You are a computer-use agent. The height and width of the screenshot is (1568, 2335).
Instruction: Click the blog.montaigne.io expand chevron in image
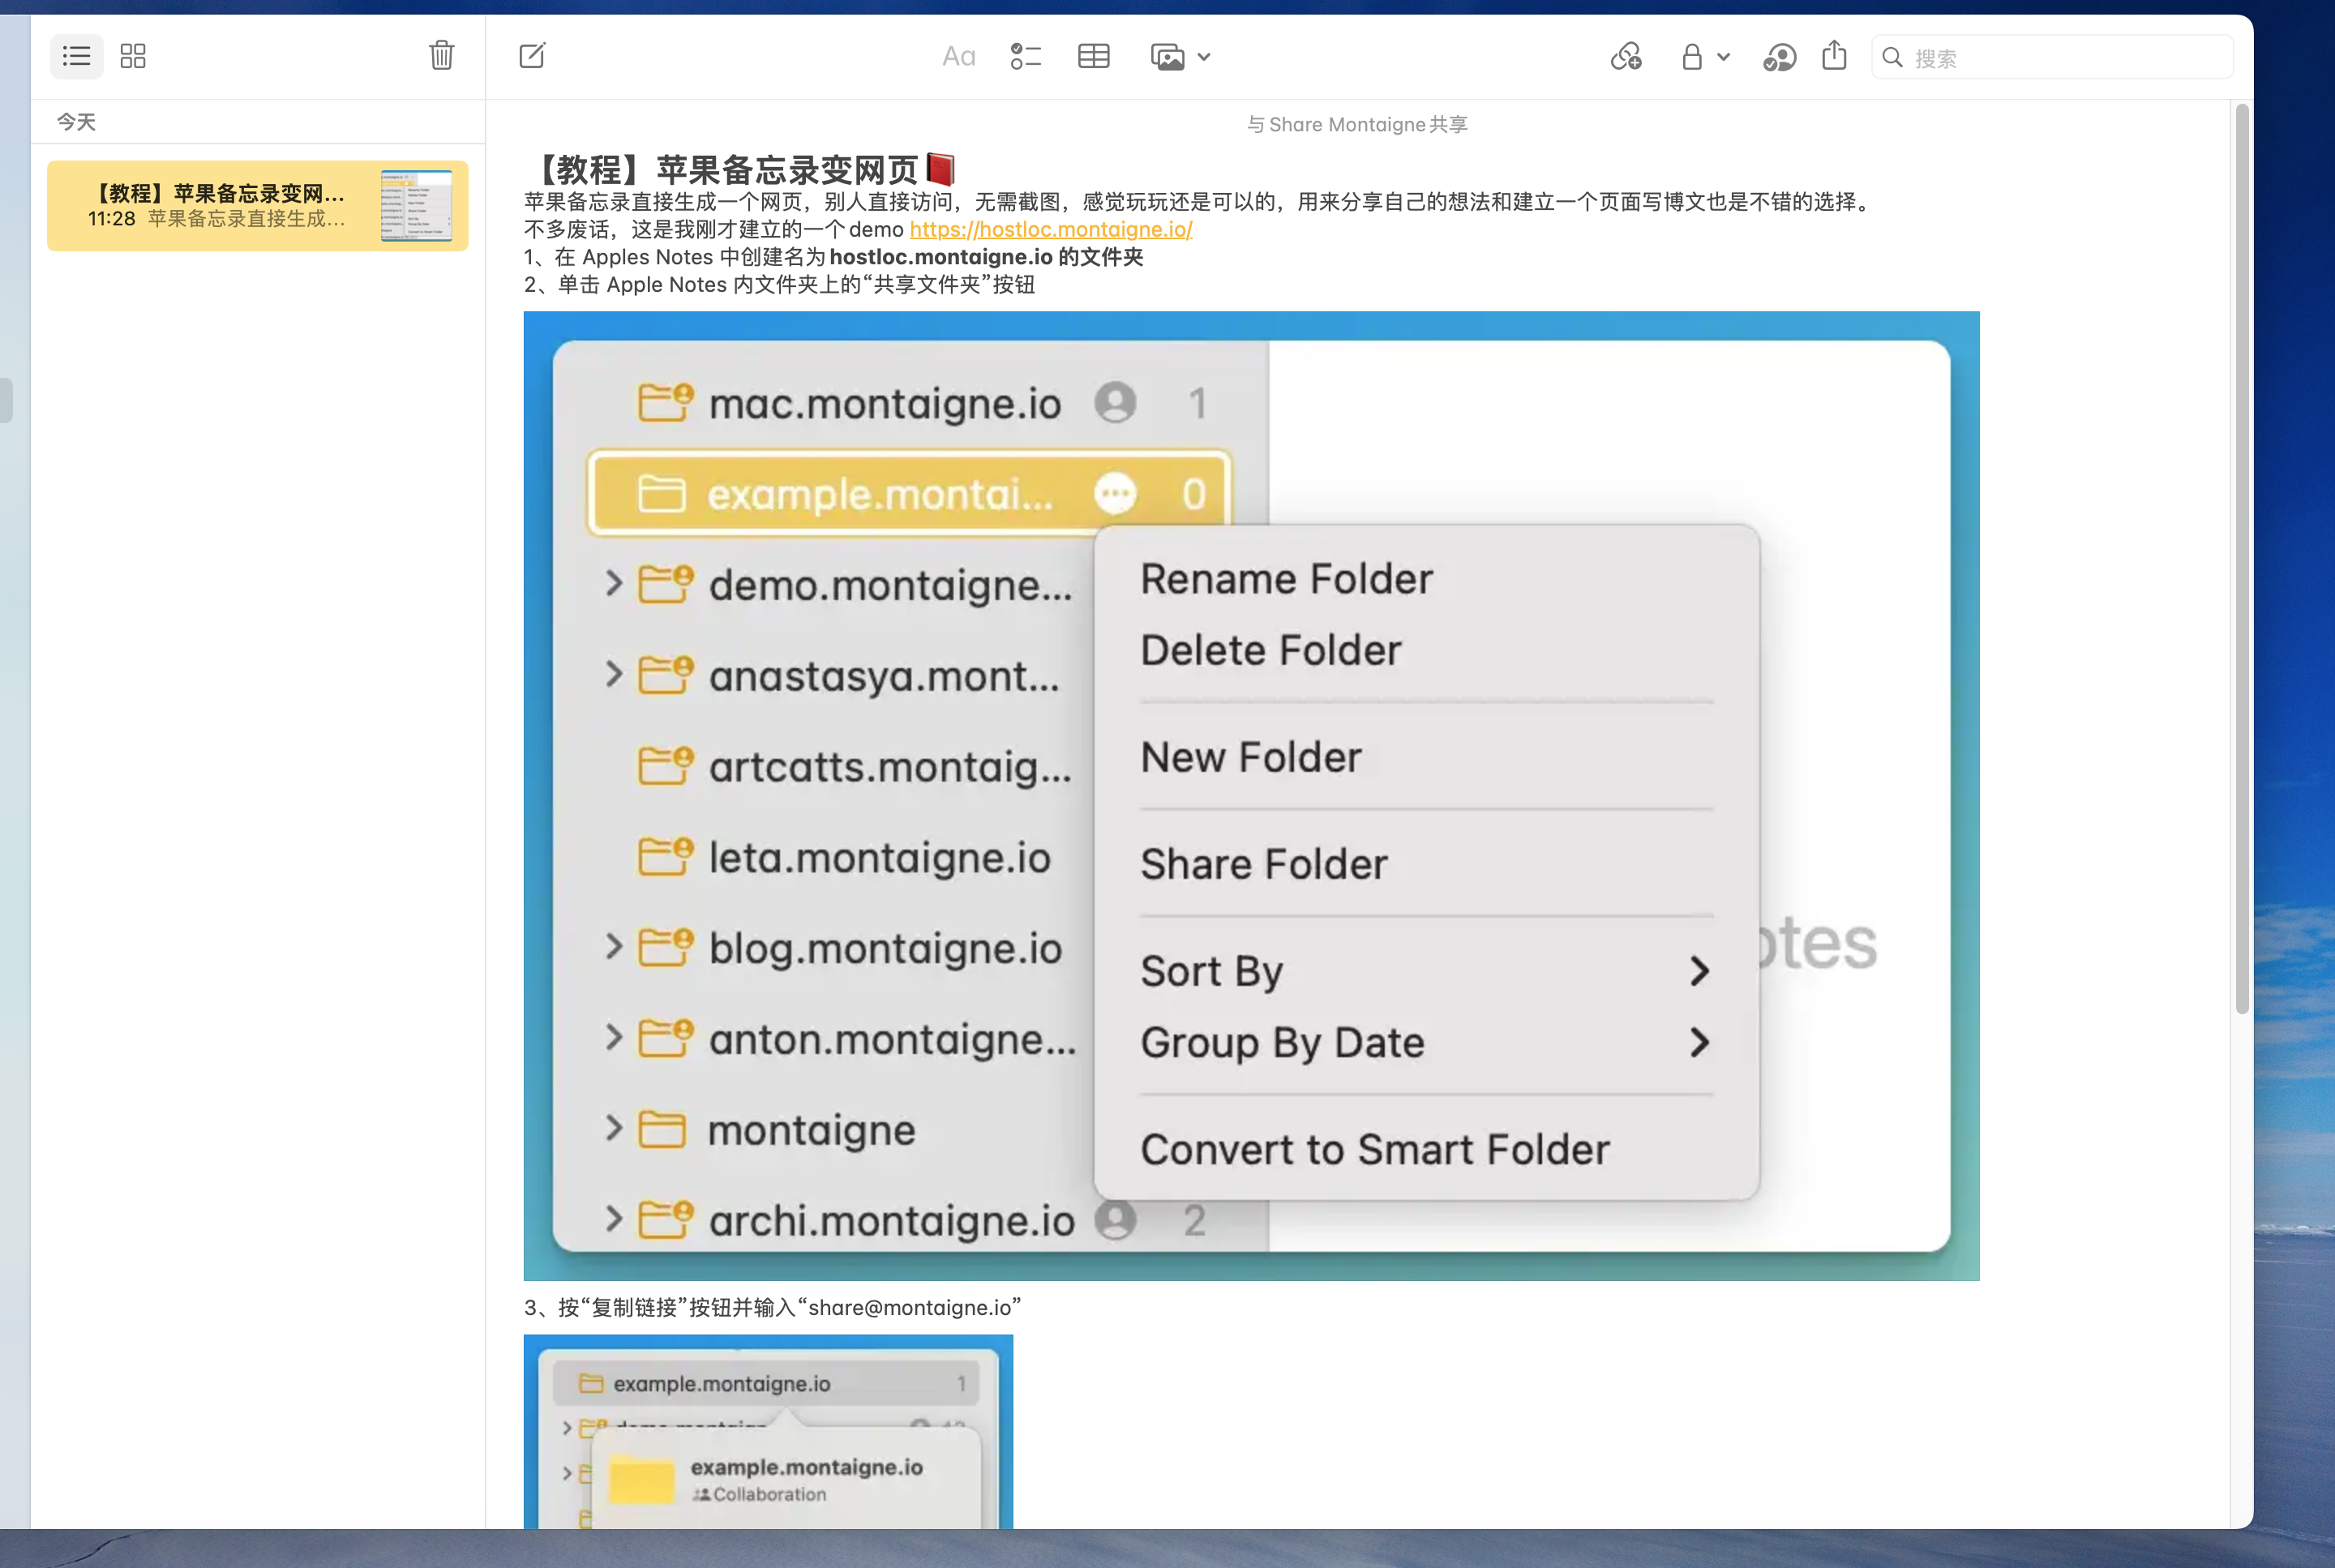[x=614, y=947]
